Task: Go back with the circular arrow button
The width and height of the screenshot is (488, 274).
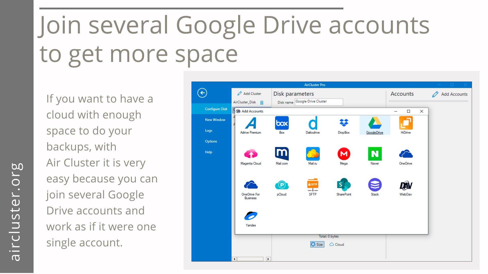Action: (202, 93)
